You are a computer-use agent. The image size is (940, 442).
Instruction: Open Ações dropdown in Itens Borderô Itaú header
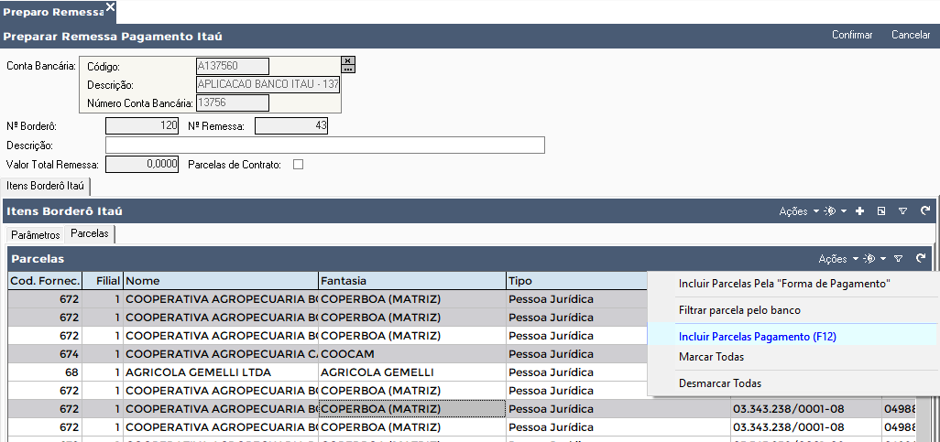(x=799, y=210)
